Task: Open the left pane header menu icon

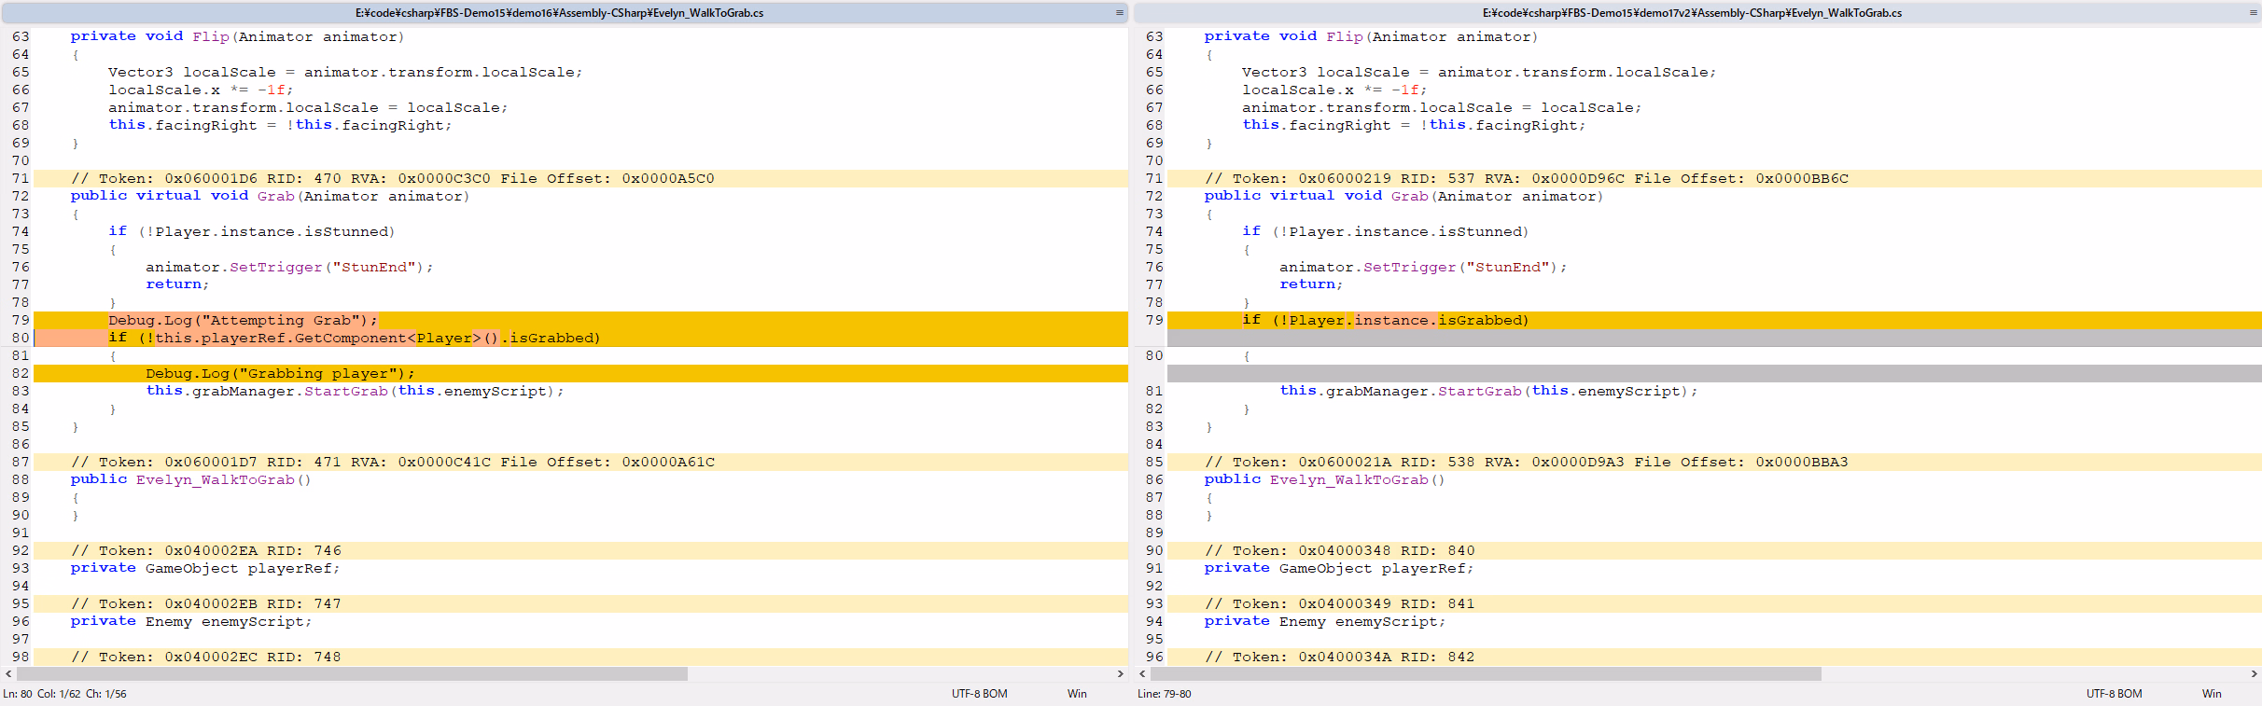Action: (x=1119, y=13)
